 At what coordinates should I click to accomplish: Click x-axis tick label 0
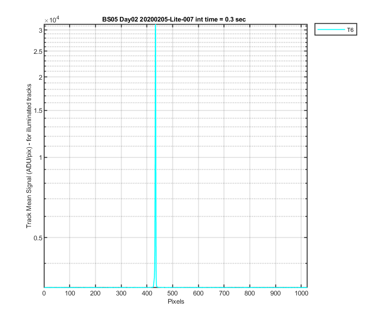click(x=44, y=293)
